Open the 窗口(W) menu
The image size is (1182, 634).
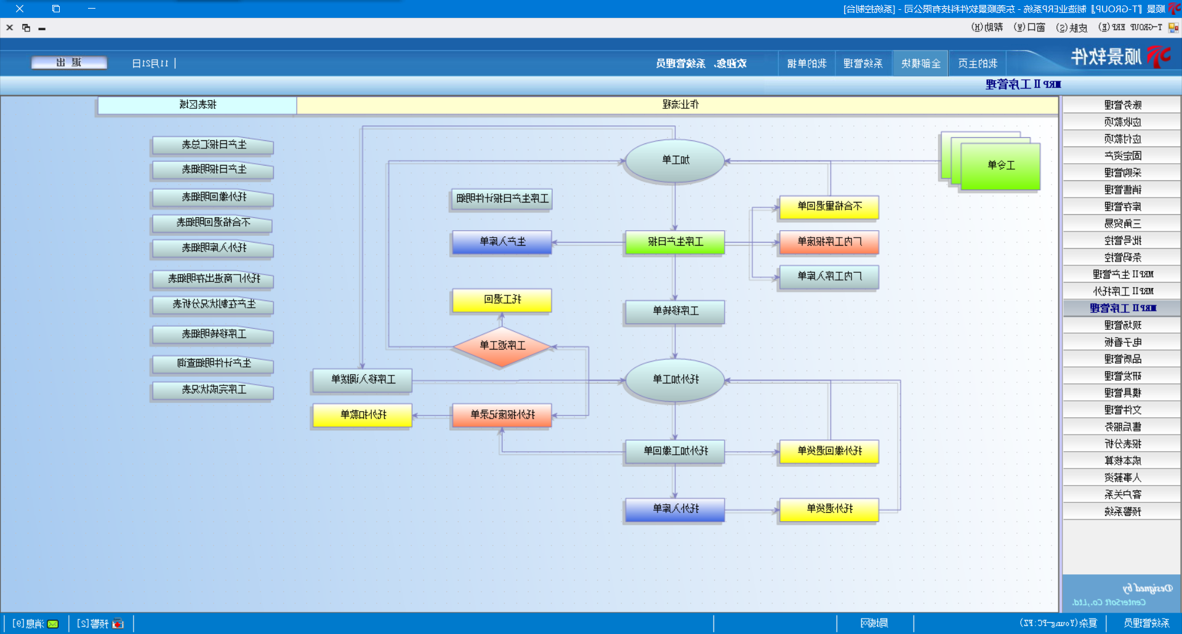click(1029, 27)
